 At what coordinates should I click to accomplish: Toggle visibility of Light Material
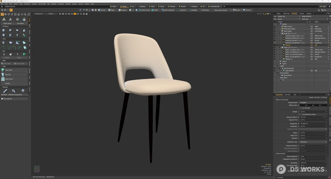(275, 70)
